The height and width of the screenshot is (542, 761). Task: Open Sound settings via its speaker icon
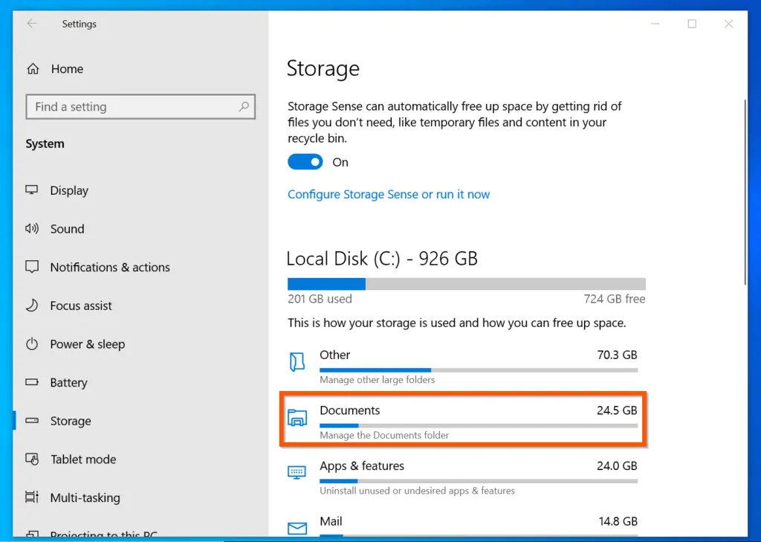pyautogui.click(x=30, y=229)
